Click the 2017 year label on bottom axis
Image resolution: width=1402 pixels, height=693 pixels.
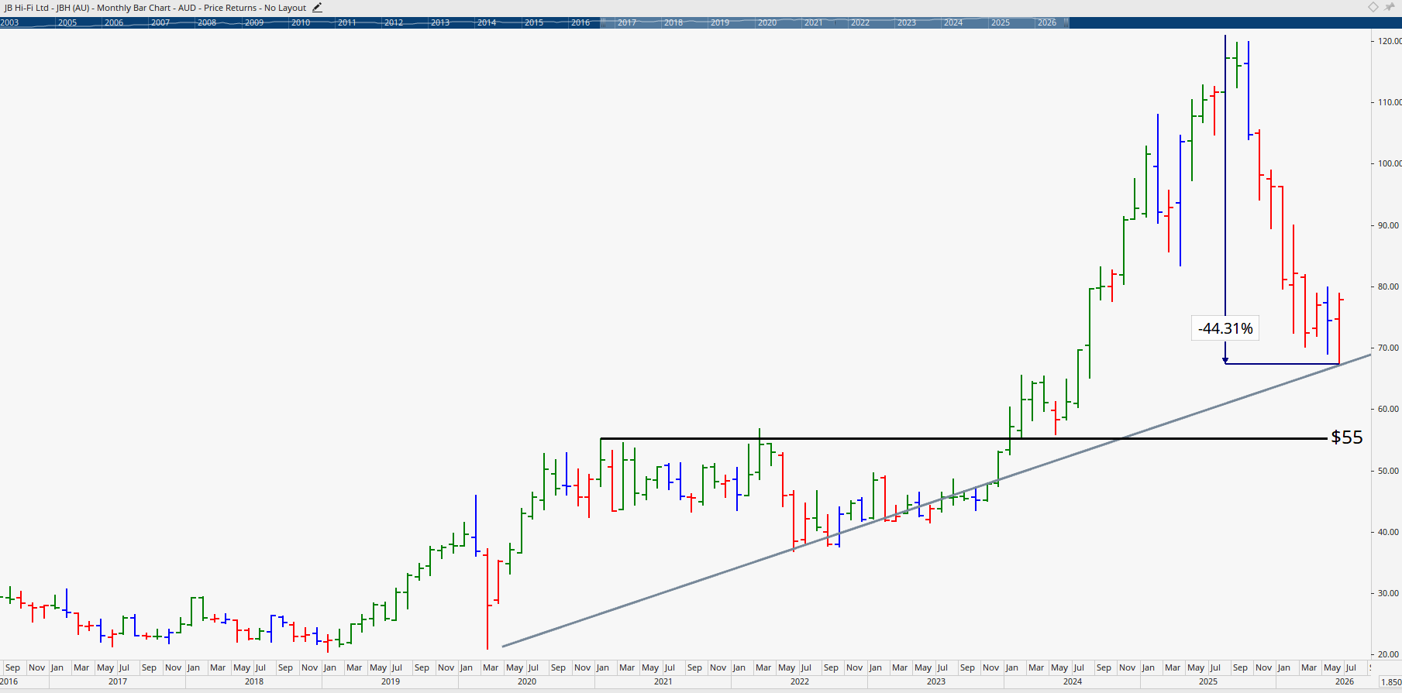coord(118,681)
